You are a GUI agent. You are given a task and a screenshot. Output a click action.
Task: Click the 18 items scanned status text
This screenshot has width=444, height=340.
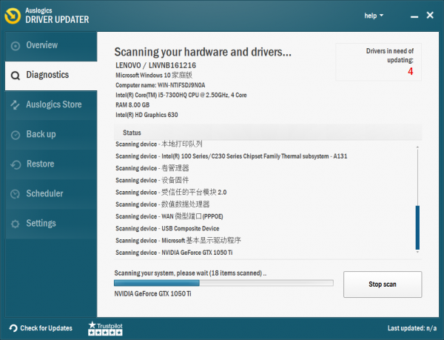click(x=190, y=273)
